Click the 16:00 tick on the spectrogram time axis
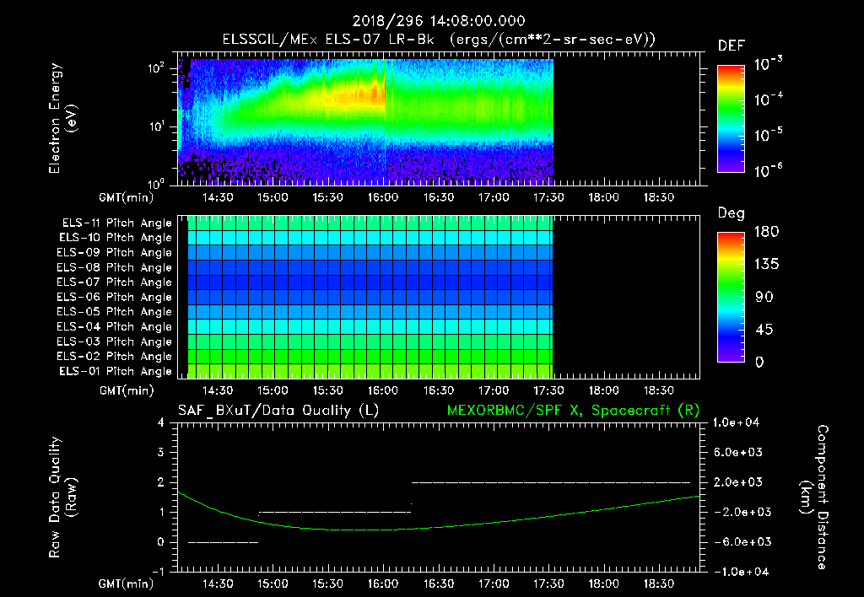 (x=383, y=197)
